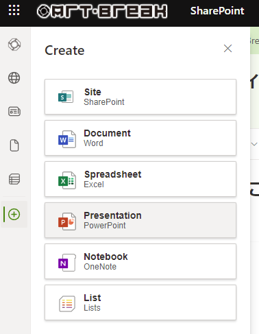Click the organization home icon in sidebar
This screenshot has width=259, height=334.
pyautogui.click(x=14, y=45)
